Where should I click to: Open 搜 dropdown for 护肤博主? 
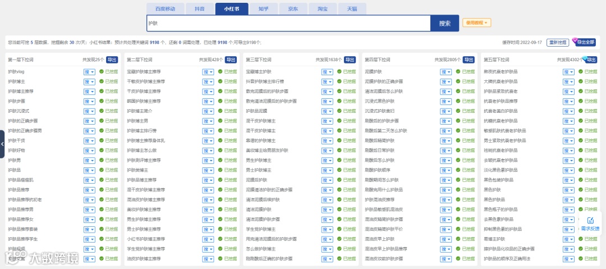[x=89, y=81]
